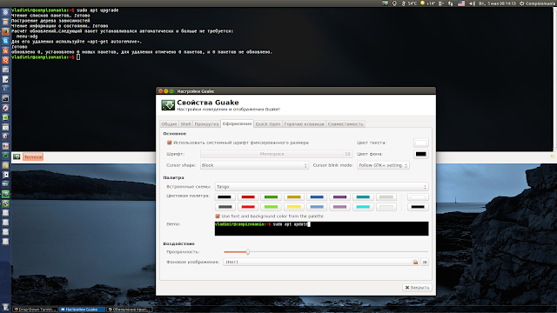Click the Закрыть button
The width and height of the screenshot is (557, 313).
coord(417,288)
